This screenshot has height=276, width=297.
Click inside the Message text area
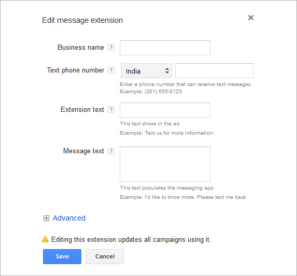coord(165,164)
